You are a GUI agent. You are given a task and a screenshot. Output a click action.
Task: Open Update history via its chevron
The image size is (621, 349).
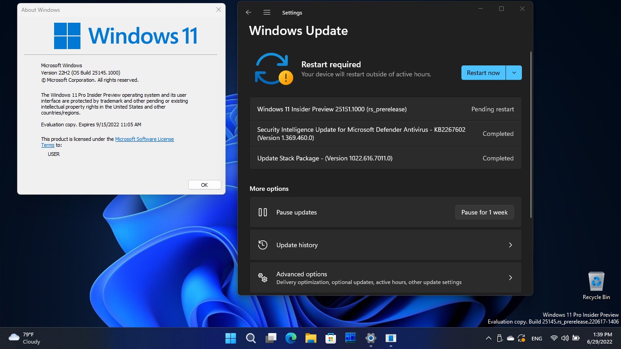pyautogui.click(x=510, y=245)
